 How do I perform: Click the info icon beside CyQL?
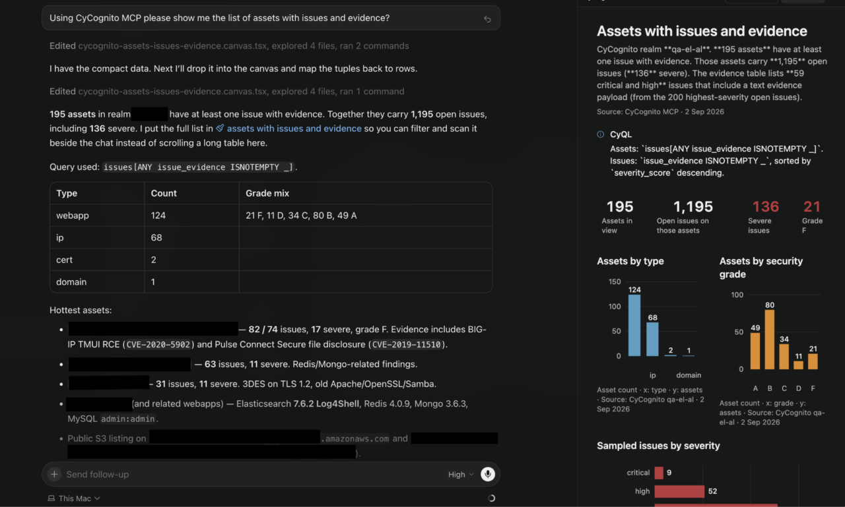pos(601,134)
